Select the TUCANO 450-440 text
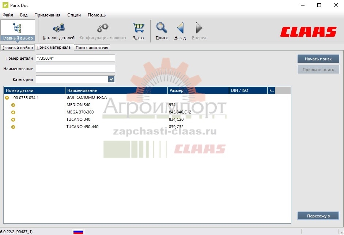344x235 pixels. (82, 127)
